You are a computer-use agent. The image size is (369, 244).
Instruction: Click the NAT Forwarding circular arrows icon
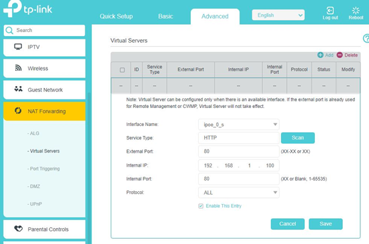click(x=18, y=111)
